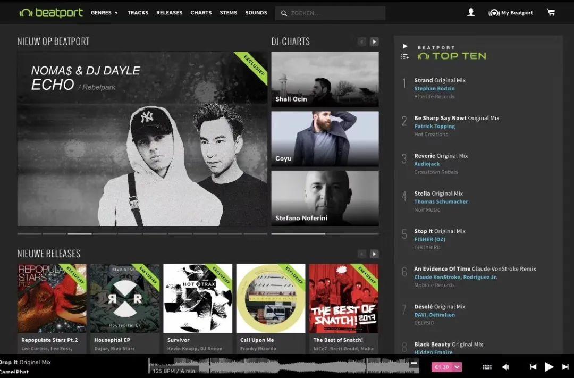Image resolution: width=574 pixels, height=378 pixels.
Task: Go to the next DJ-Charts page
Action: (x=374, y=42)
